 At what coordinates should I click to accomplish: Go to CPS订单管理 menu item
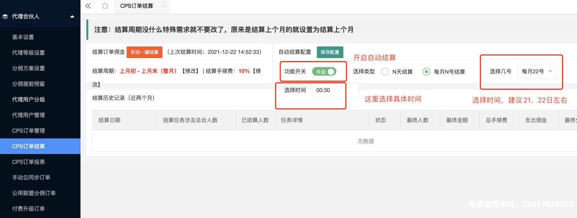pyautogui.click(x=28, y=131)
